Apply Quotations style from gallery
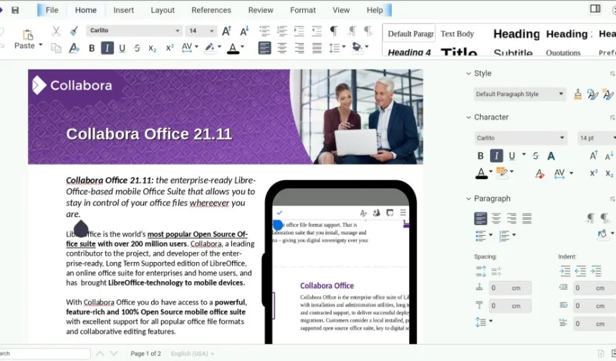616x361 pixels. click(x=562, y=52)
